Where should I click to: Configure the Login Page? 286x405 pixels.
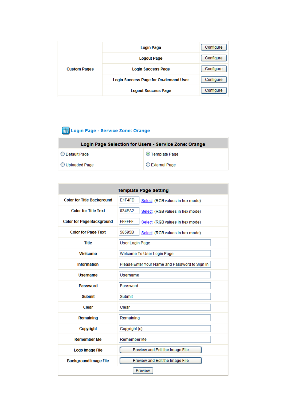214,47
